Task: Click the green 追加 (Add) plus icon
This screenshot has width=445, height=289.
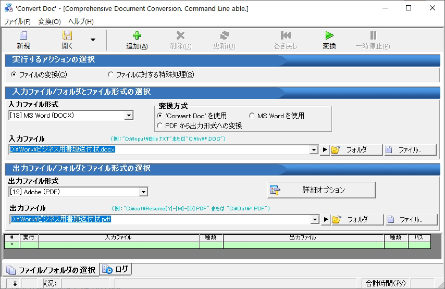Action: (x=137, y=36)
